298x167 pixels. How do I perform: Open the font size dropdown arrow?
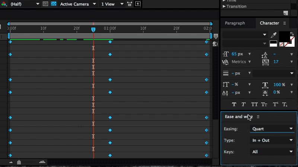click(x=250, y=54)
